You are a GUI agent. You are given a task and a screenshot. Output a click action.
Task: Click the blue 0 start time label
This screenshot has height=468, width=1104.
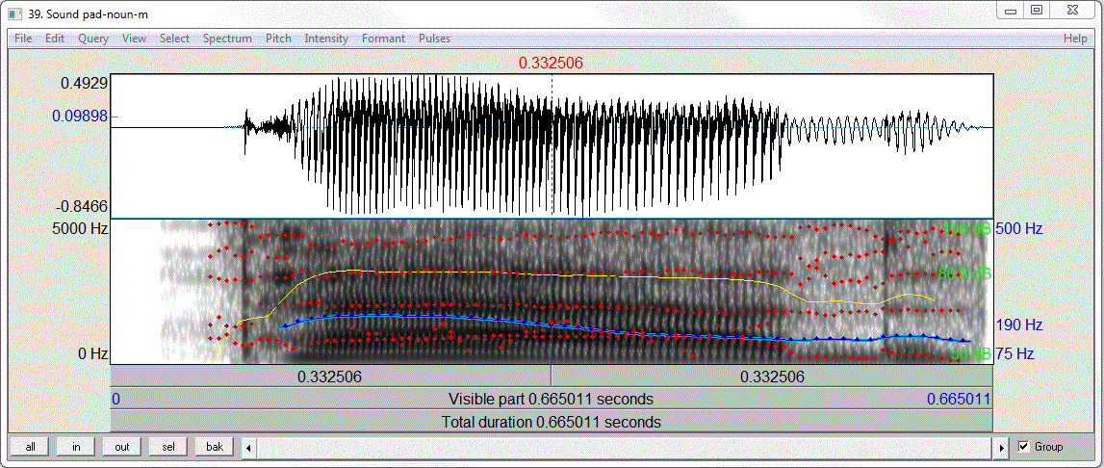point(116,399)
